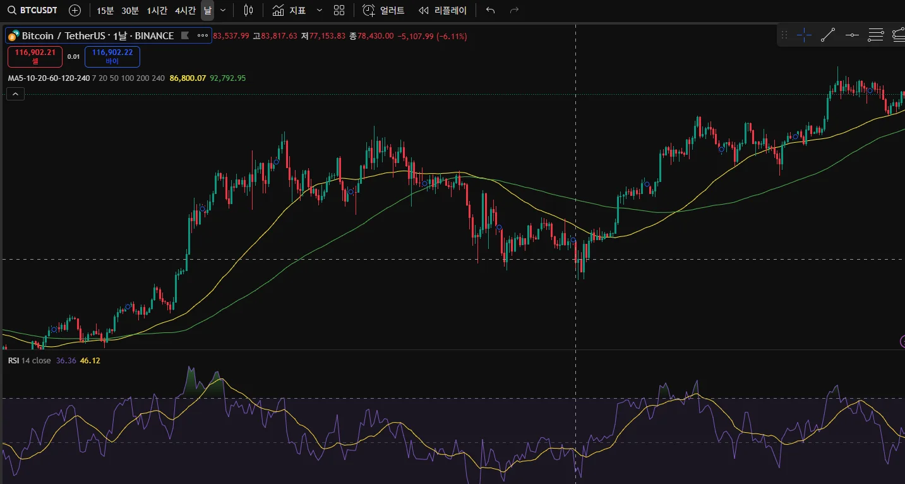
Task: Undo the last chart action
Action: pyautogui.click(x=491, y=10)
